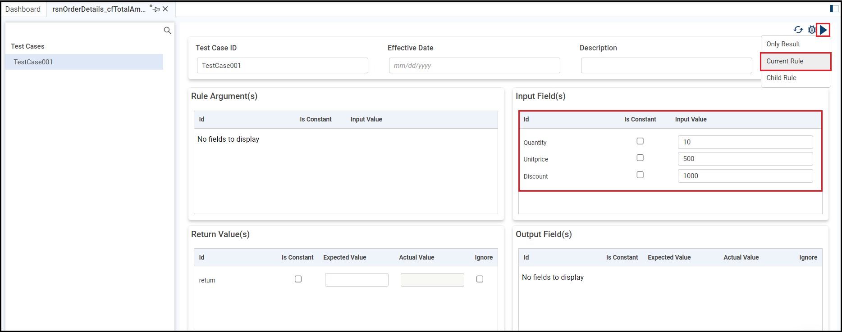
Task: Click the debug bug icon
Action: 811,30
